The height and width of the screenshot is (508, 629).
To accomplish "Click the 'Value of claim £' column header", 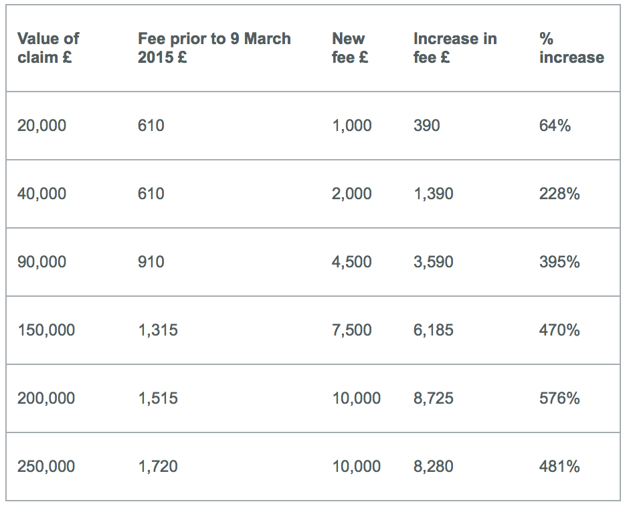I will click(48, 47).
